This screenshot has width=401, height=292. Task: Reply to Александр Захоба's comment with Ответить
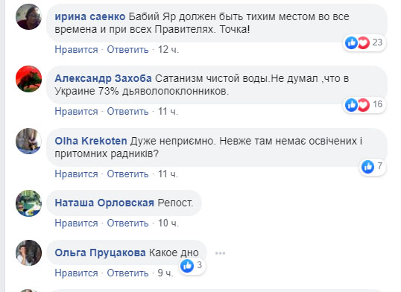coord(127,112)
